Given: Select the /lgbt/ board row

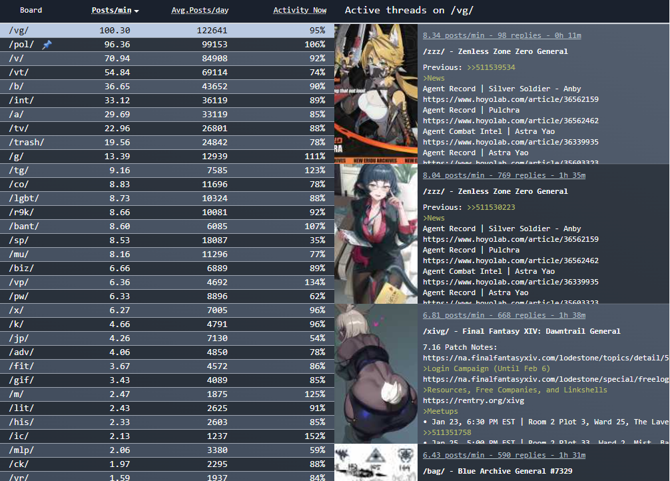Looking at the screenshot, I should [x=167, y=199].
